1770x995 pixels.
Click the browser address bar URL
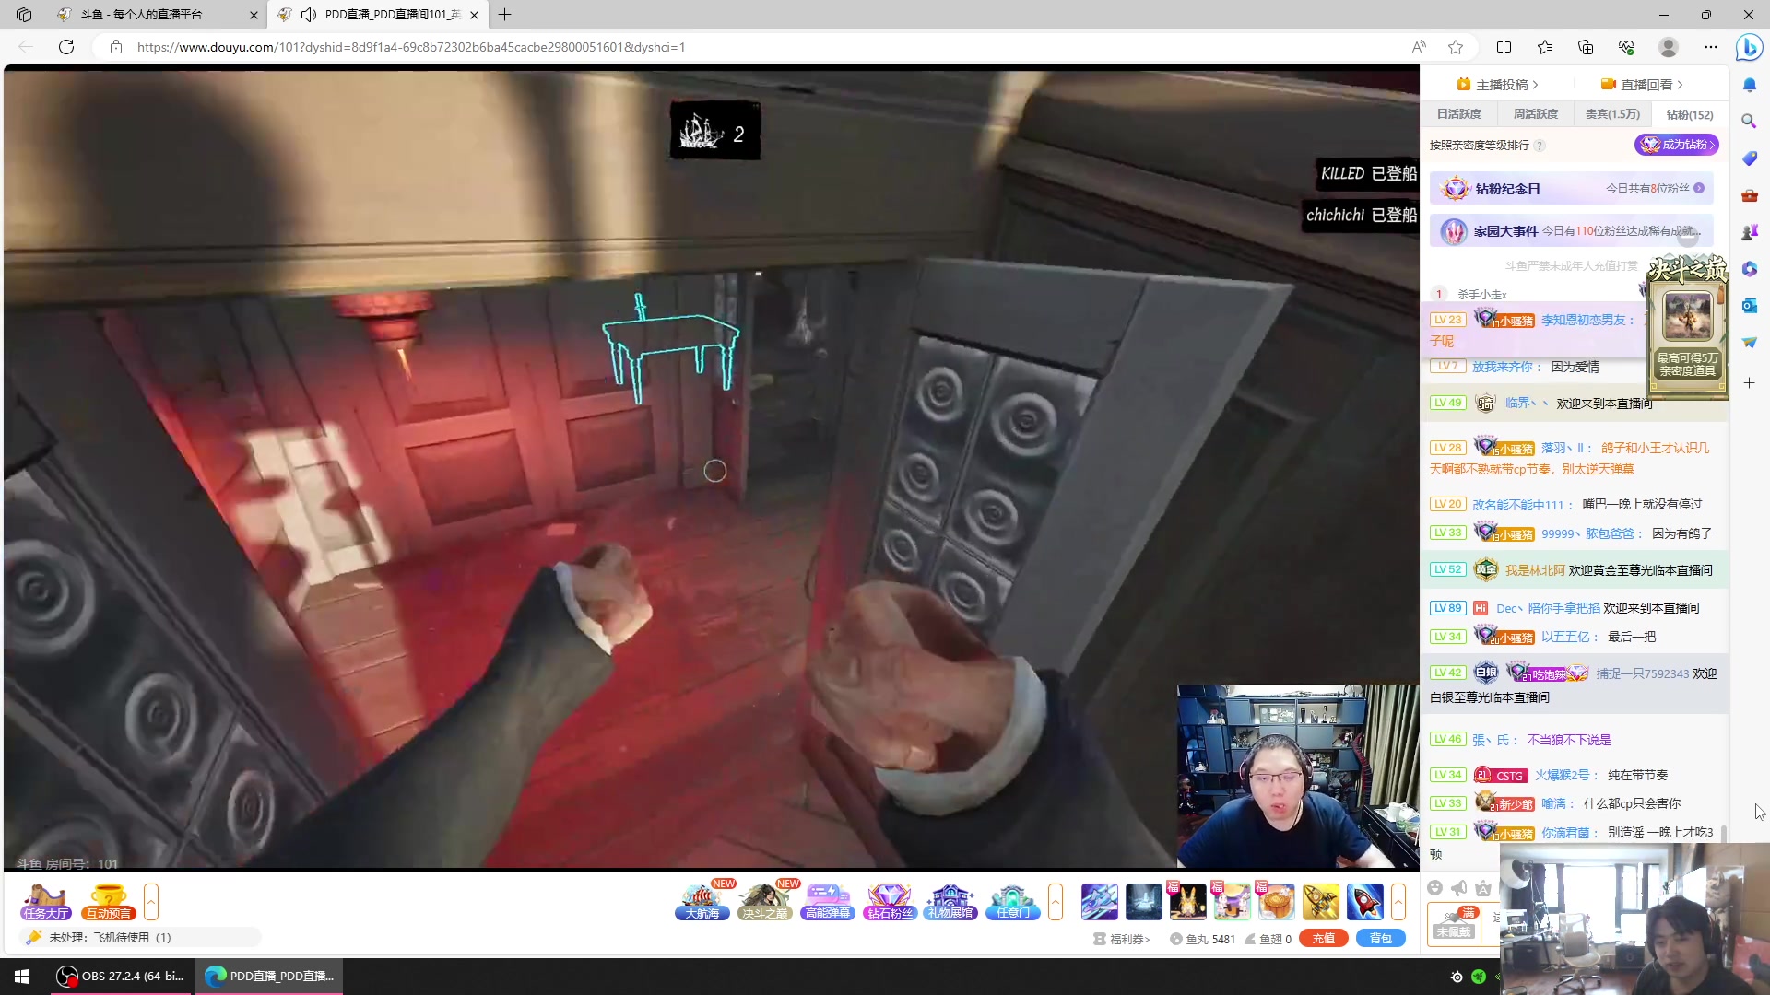(410, 47)
